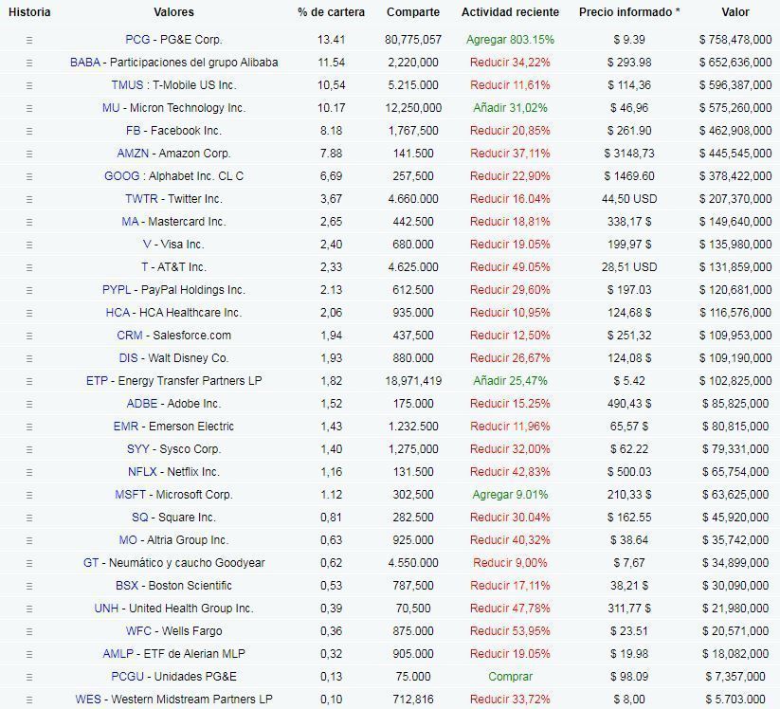
Task: Select the '44,50 USD' price cell
Action: click(629, 199)
